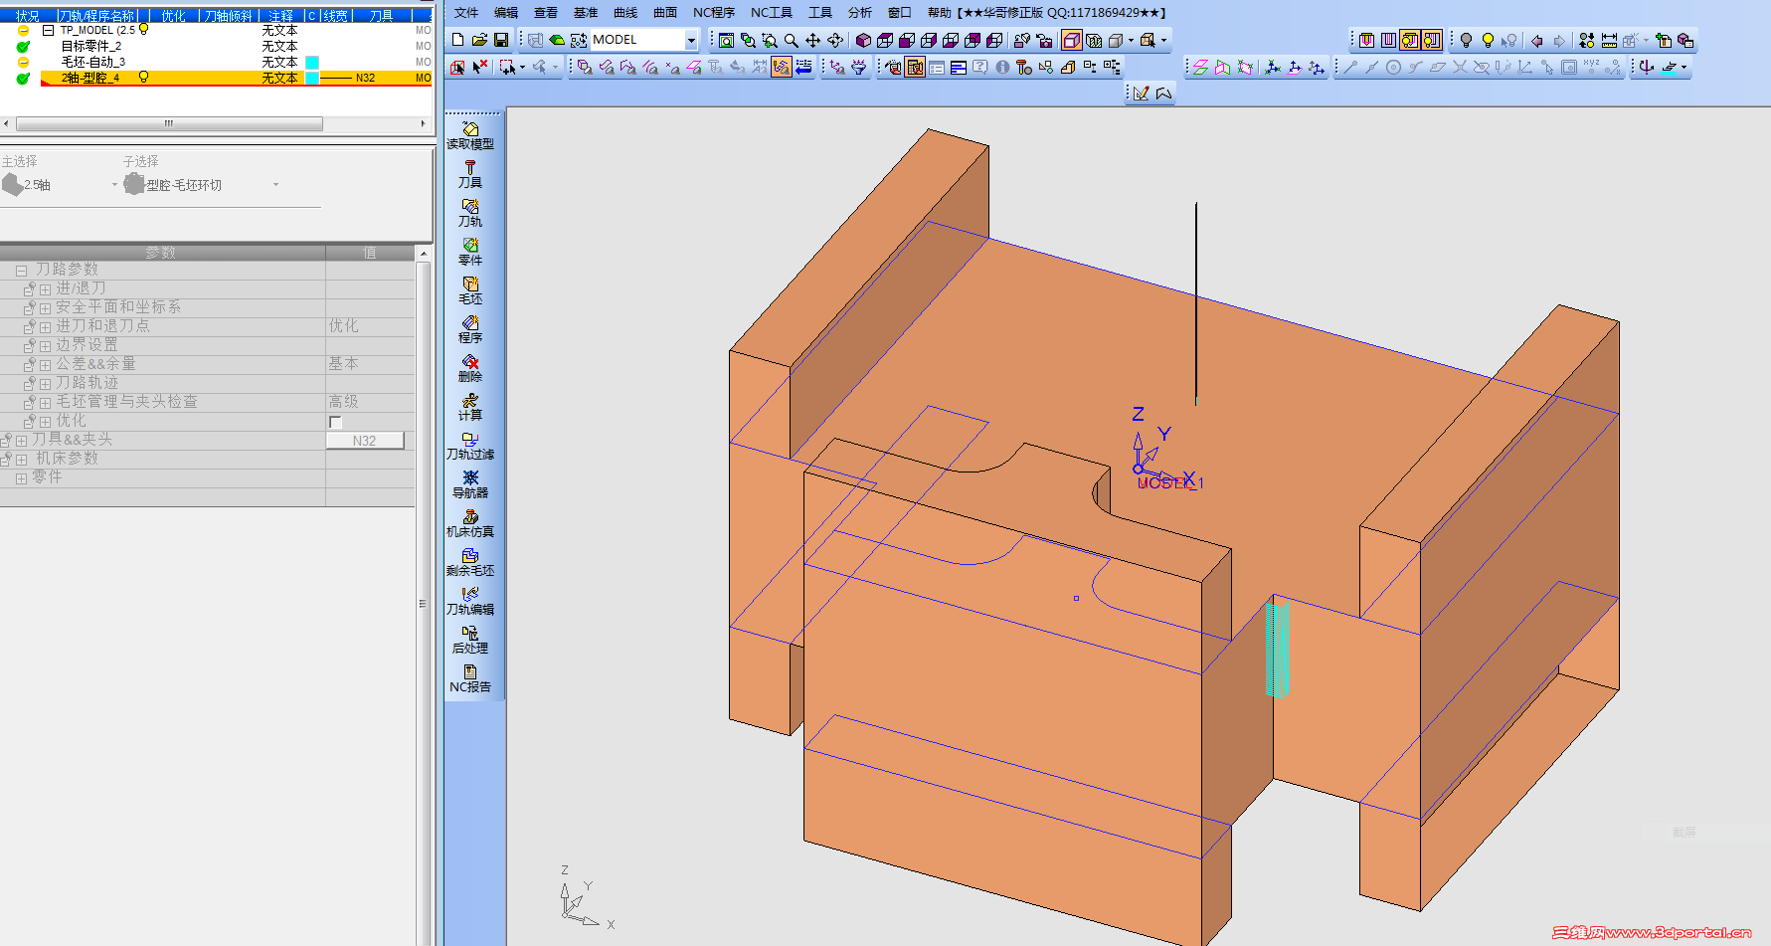Click the 剩余毛坯 remaining stock icon

pos(470,563)
